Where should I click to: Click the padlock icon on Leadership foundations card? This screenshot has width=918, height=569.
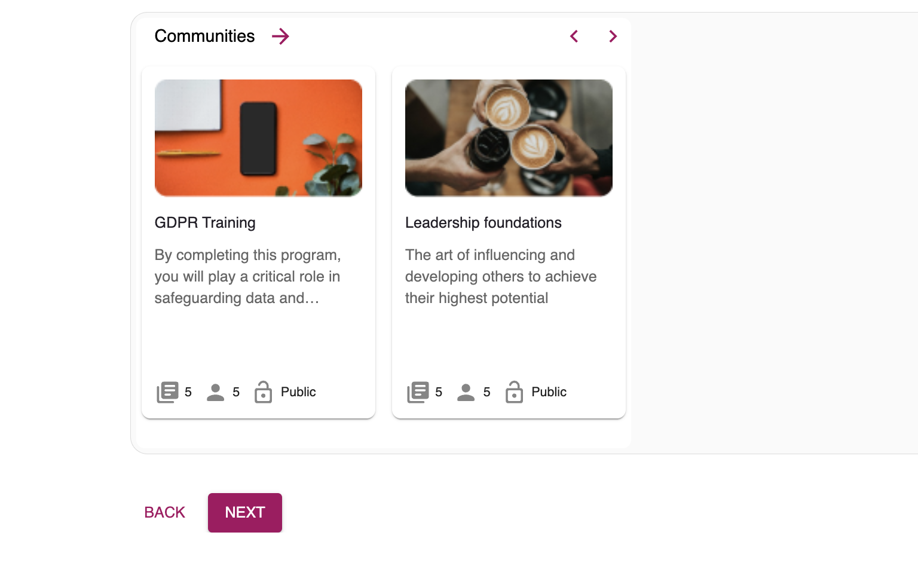[514, 392]
